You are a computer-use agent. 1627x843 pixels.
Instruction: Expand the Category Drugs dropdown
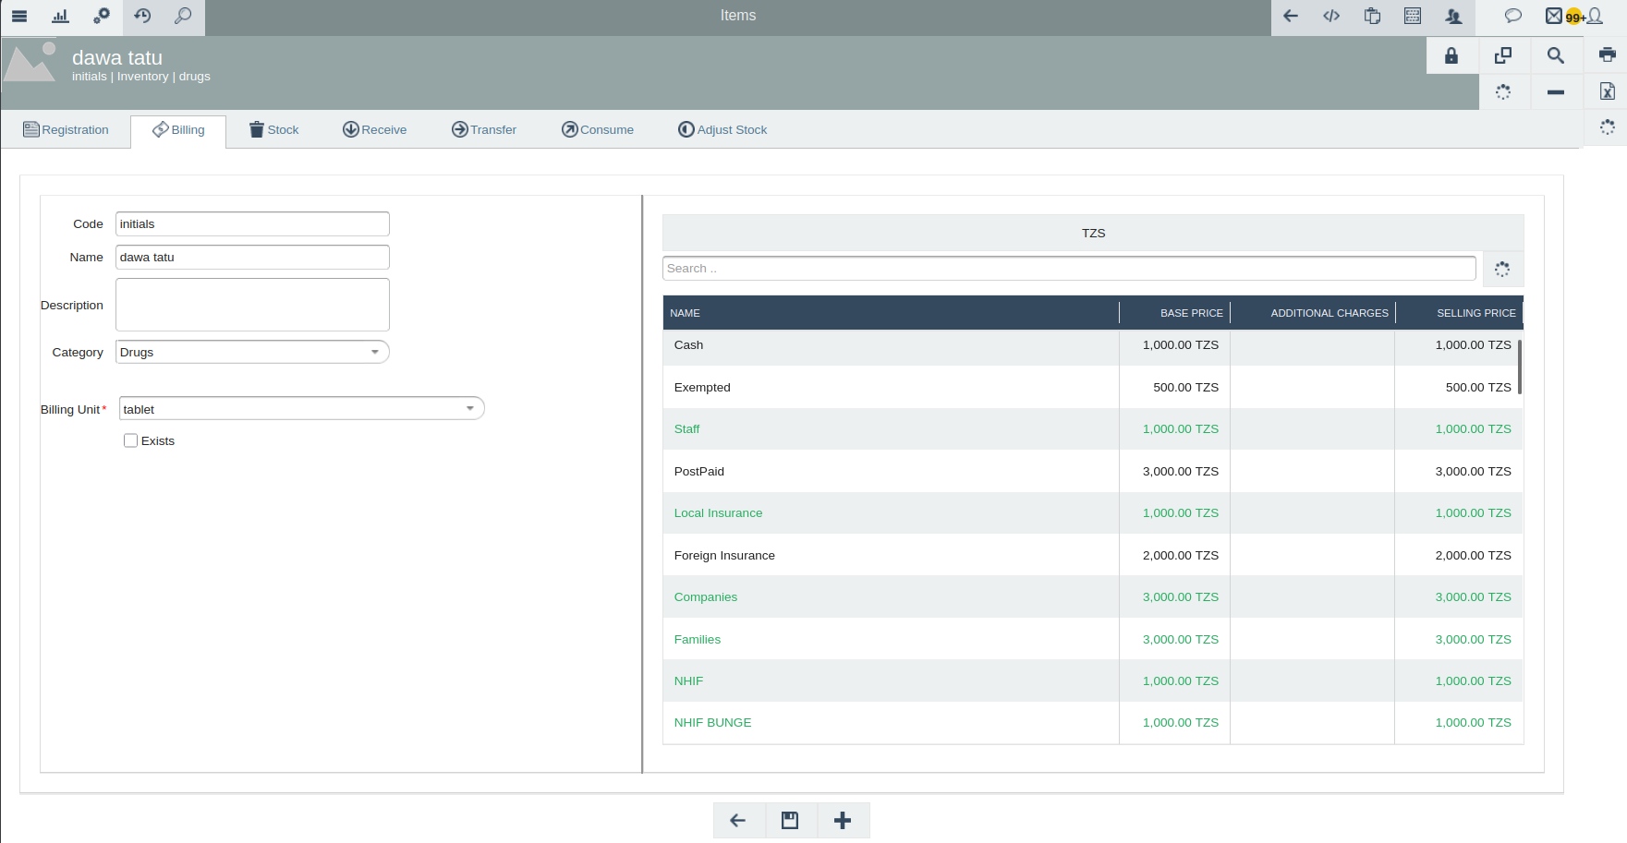coord(252,352)
